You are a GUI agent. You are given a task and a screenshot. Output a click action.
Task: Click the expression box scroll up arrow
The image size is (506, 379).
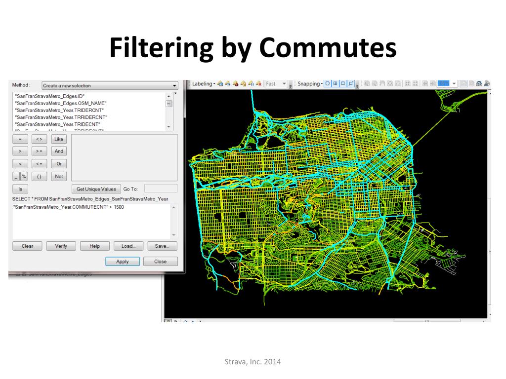[174, 207]
